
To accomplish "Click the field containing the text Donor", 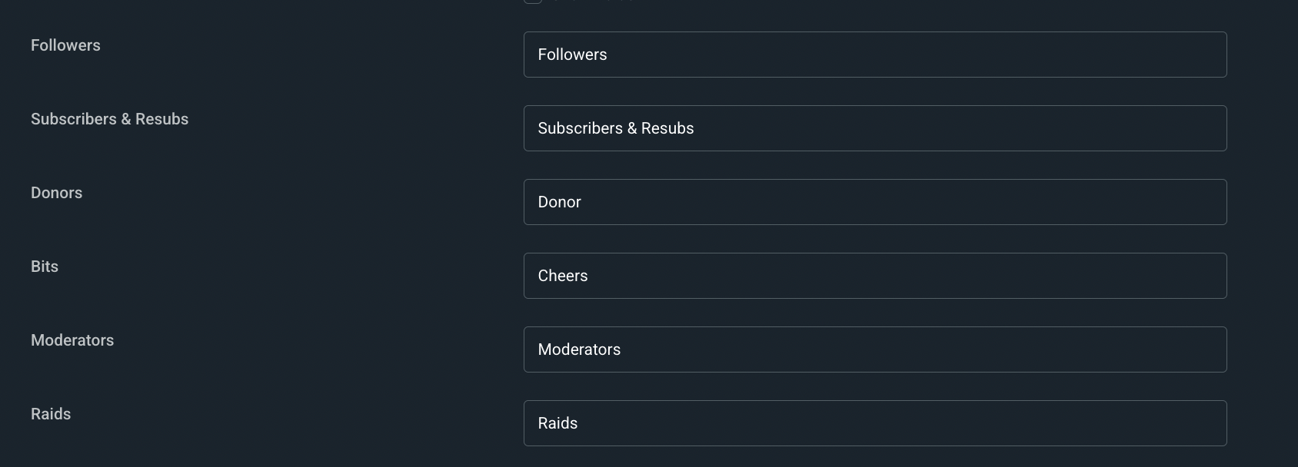I will point(874,202).
